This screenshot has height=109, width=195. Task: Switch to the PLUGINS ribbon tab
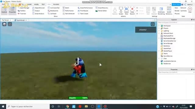click(x=56, y=5)
